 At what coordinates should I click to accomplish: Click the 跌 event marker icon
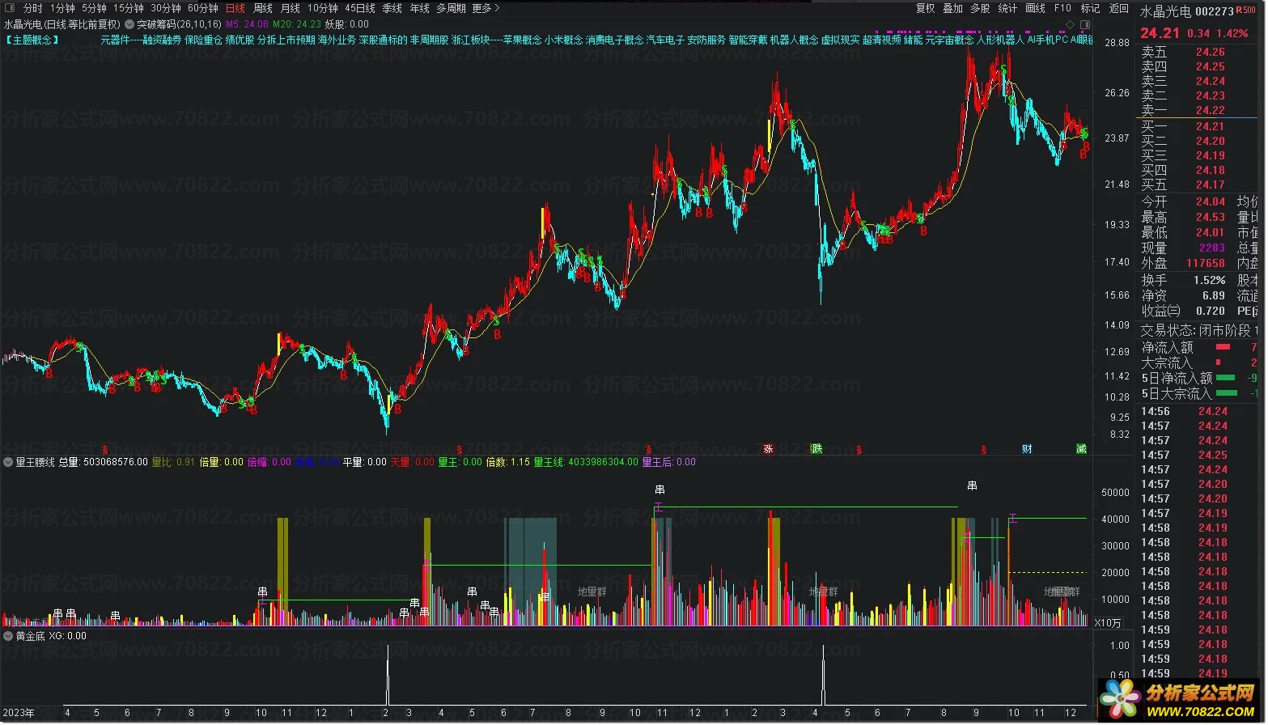[x=816, y=449]
